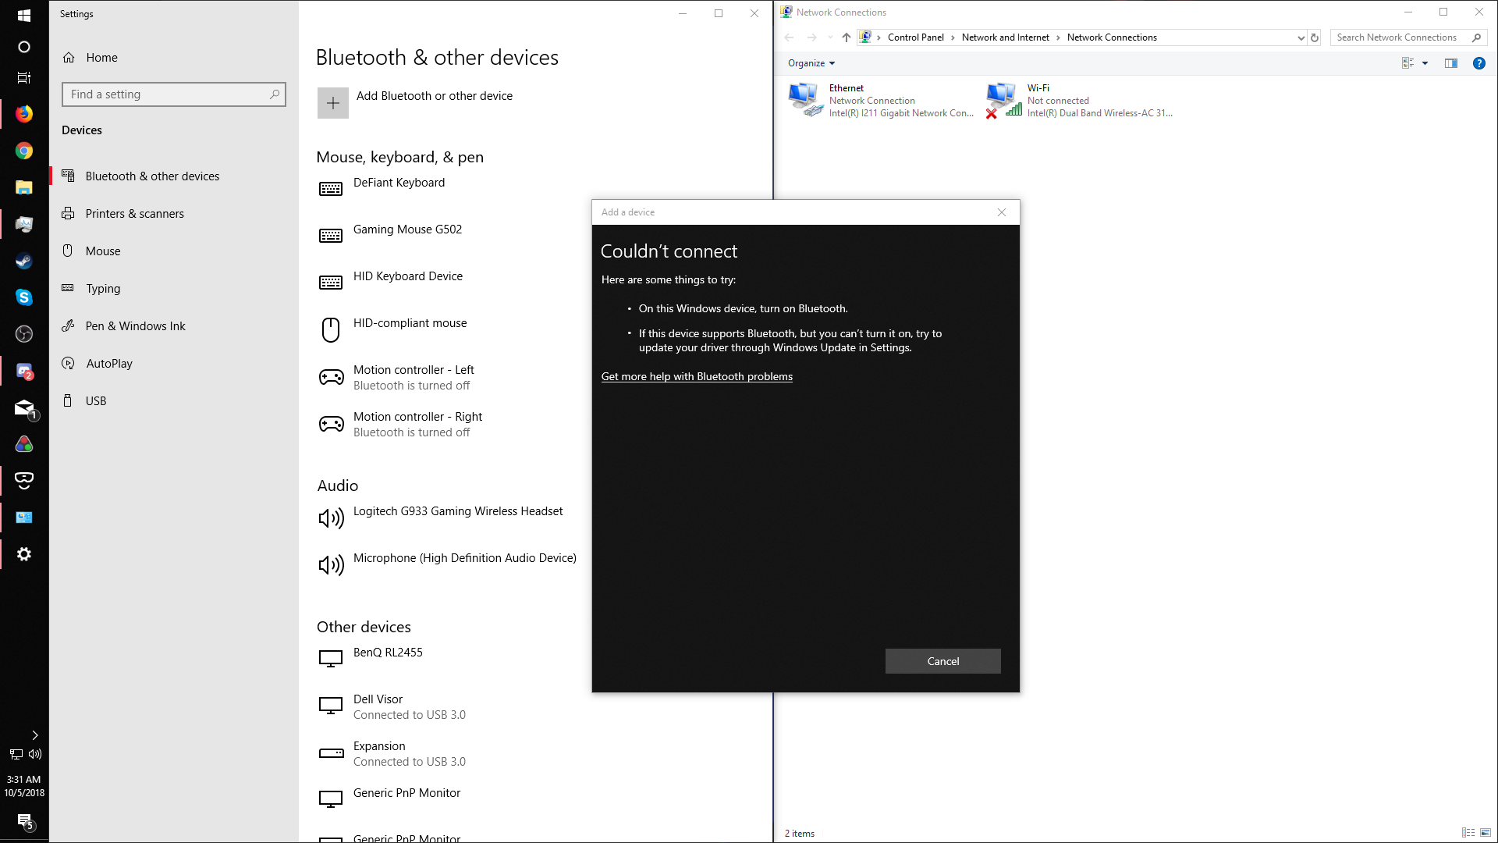Click the plus icon to add Bluetooth device
Screen dimensions: 1498x843
332,103
